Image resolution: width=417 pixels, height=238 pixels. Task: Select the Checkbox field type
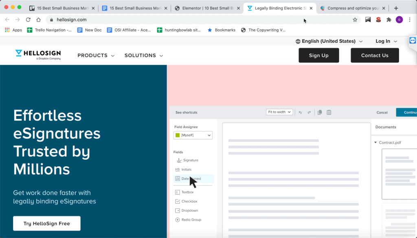click(x=186, y=202)
